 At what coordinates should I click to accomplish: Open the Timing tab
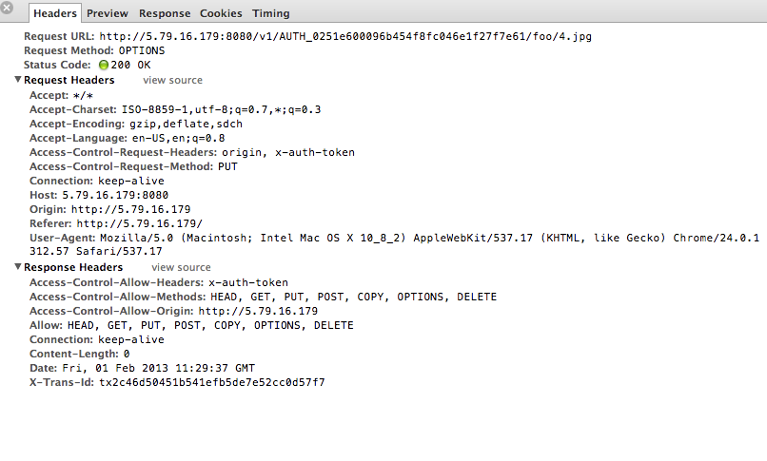(x=271, y=13)
